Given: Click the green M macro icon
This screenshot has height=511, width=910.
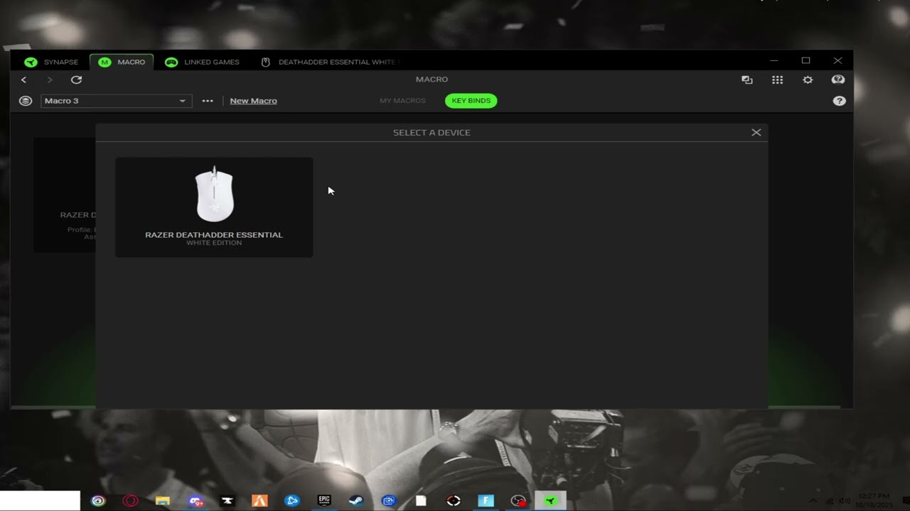Looking at the screenshot, I should (105, 62).
